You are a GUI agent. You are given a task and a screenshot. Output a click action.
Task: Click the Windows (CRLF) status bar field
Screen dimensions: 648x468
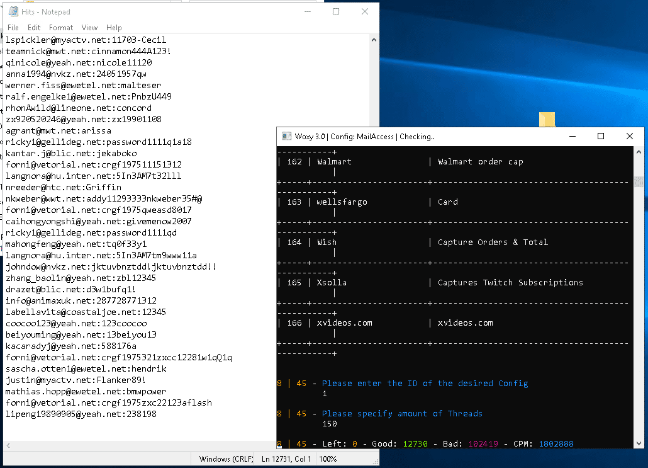point(224,459)
